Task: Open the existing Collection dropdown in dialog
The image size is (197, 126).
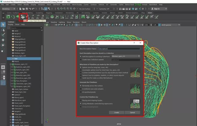Action: pos(126,56)
